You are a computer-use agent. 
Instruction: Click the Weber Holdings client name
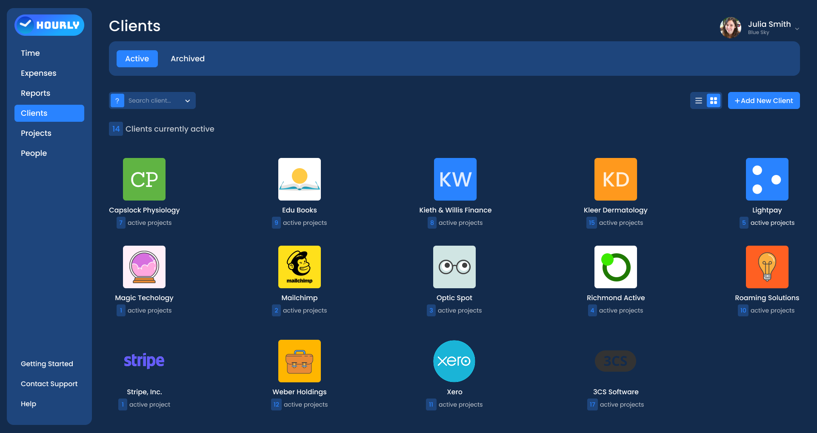[x=300, y=392]
